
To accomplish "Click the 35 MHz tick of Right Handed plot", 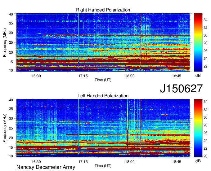I will coord(11,23).
